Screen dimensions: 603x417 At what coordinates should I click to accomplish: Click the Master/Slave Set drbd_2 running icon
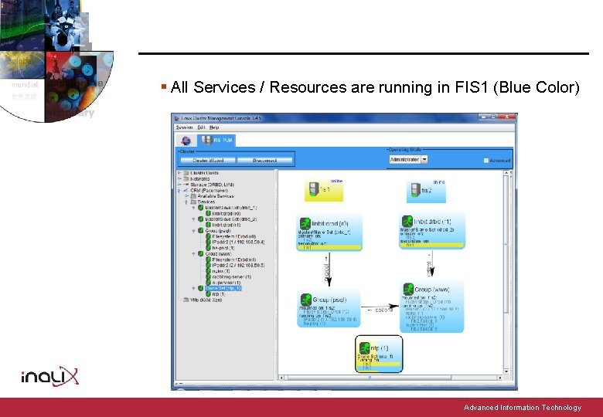201,219
